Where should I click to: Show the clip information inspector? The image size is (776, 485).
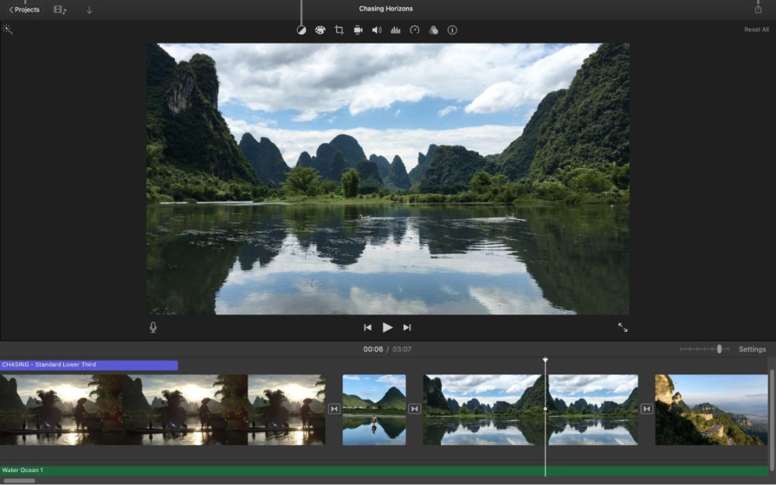click(x=452, y=30)
